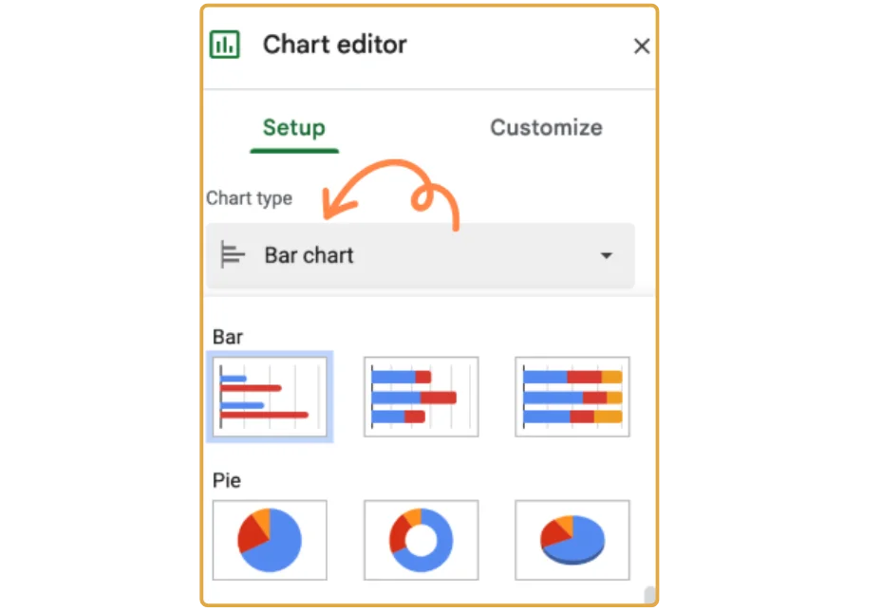Select the basic pie chart thumbnail
The image size is (882, 611).
pyautogui.click(x=270, y=540)
